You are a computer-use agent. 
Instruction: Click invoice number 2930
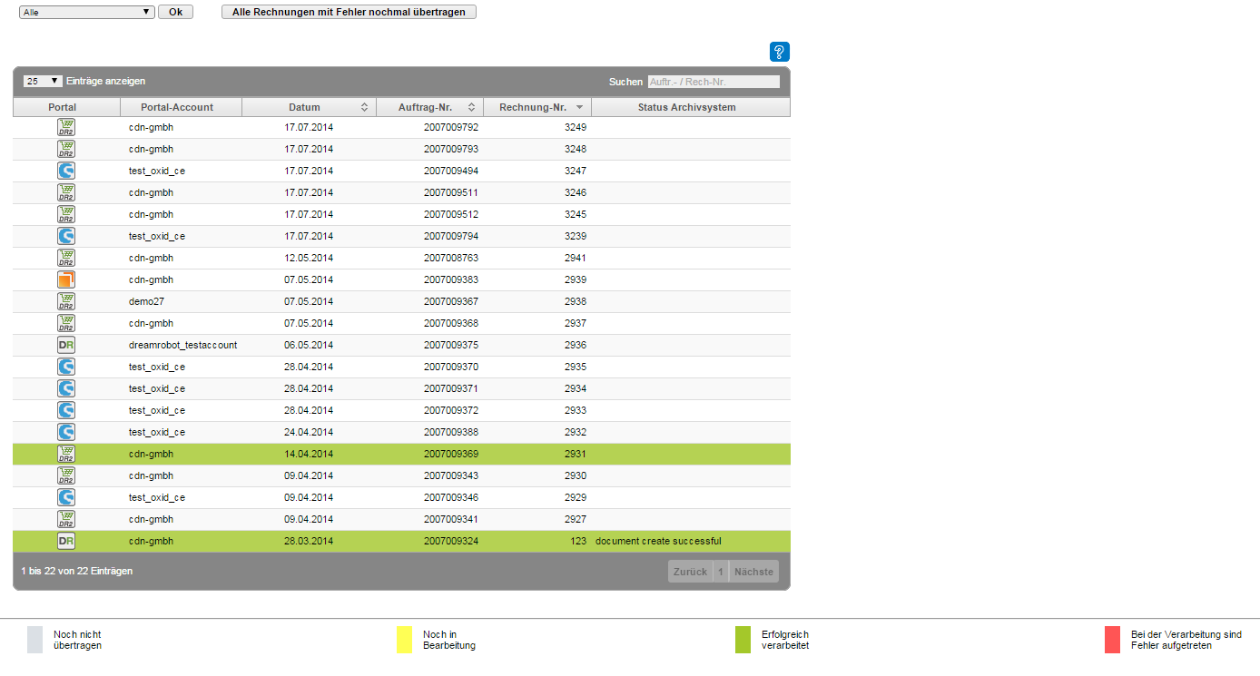pos(576,475)
